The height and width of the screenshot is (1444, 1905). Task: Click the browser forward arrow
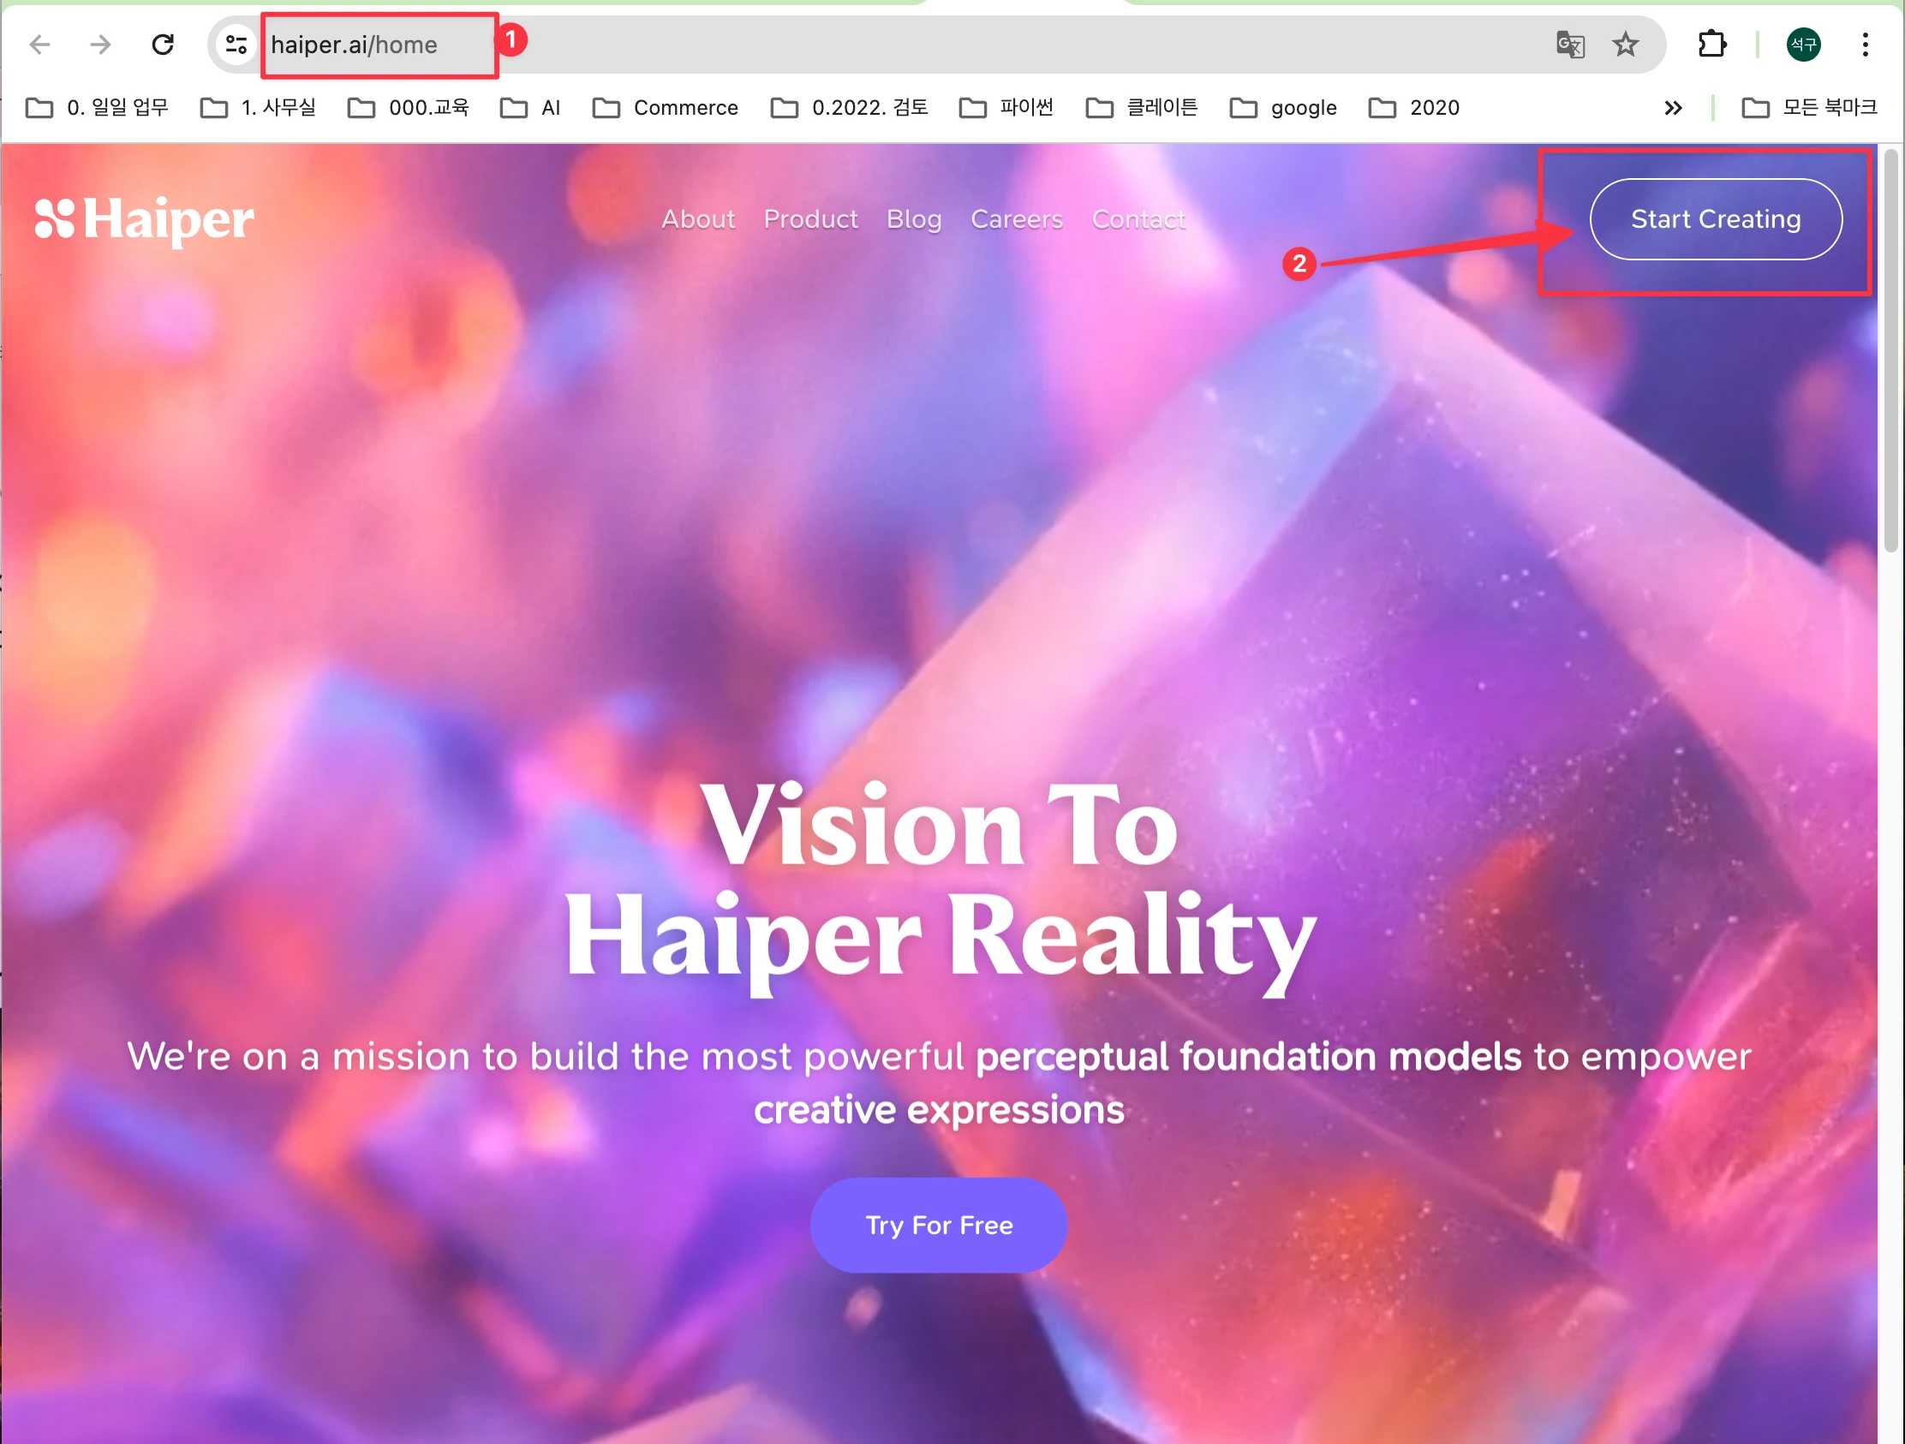(101, 45)
